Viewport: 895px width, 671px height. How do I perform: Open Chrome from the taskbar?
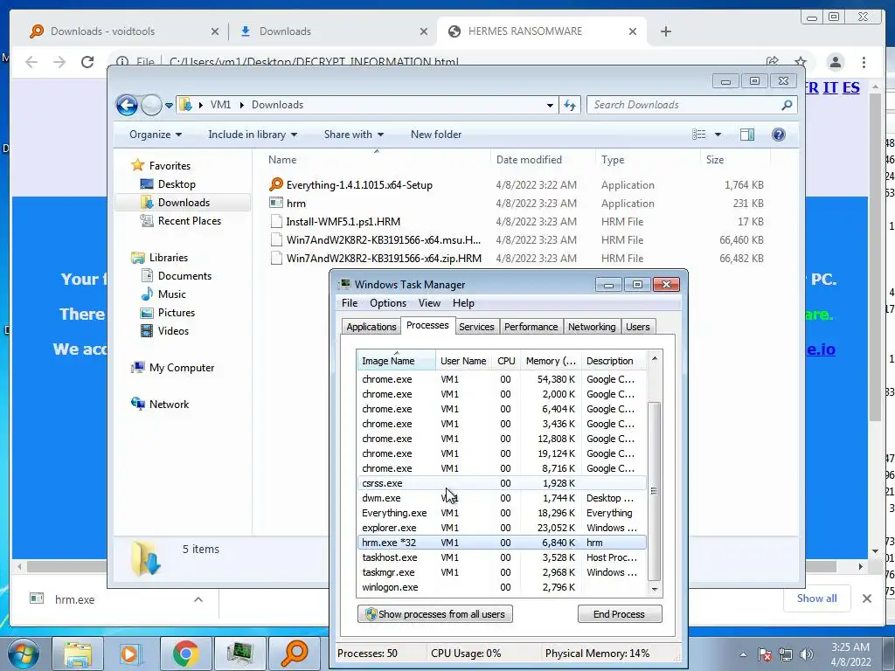pyautogui.click(x=185, y=654)
